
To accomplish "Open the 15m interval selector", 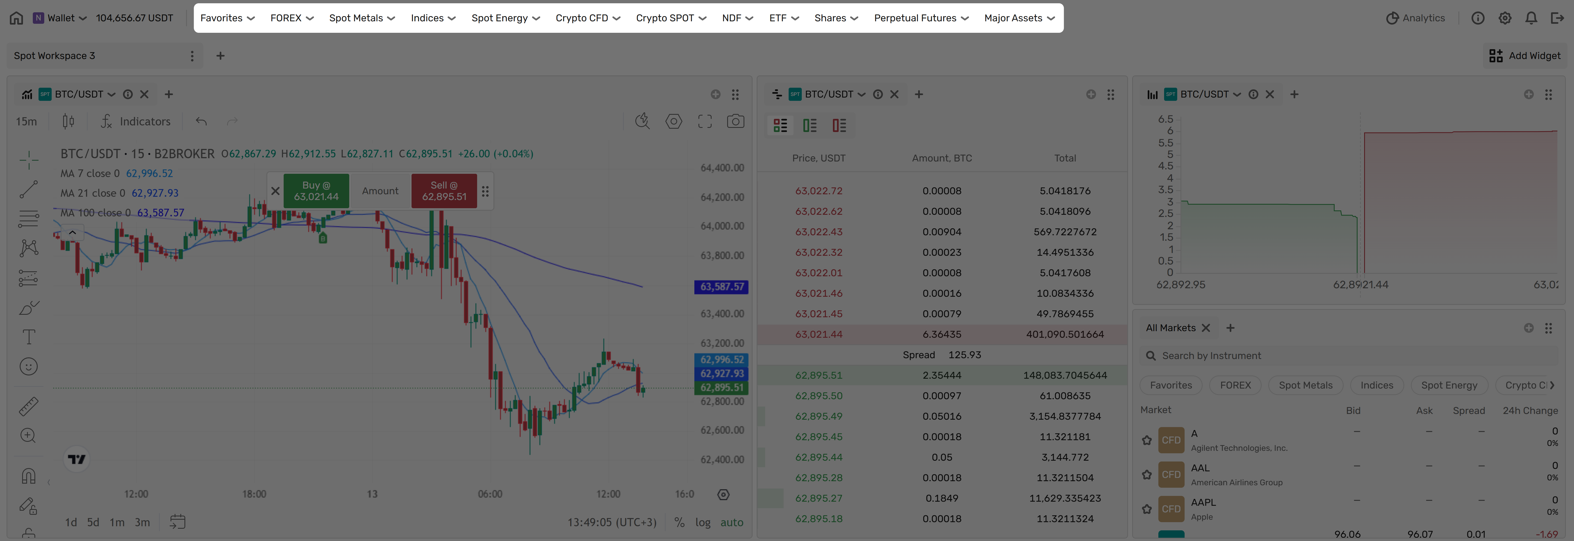I will [x=26, y=122].
